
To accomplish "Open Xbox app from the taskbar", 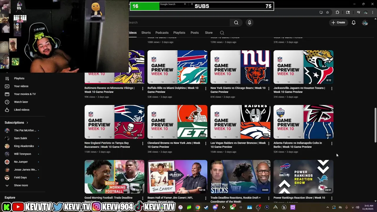I will [232, 207].
